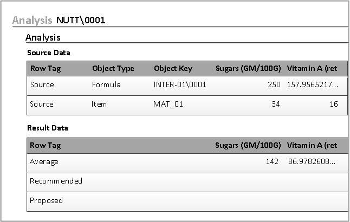The width and height of the screenshot is (350, 222).
Task: Click the gray Analysis breadcrumb at the top
Action: click(x=32, y=21)
